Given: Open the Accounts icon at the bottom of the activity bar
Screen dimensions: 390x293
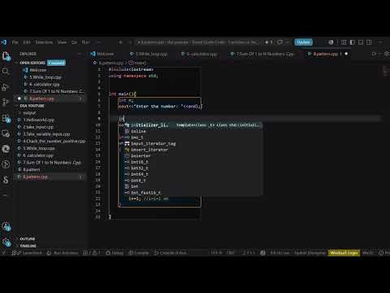Looking at the screenshot, I should click(6, 226).
